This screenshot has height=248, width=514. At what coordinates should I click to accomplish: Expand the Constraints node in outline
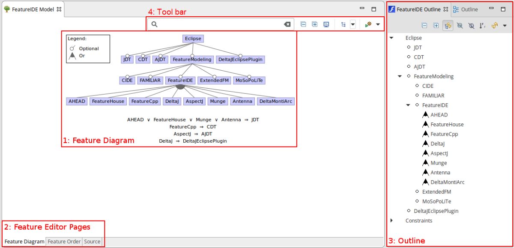(391, 221)
